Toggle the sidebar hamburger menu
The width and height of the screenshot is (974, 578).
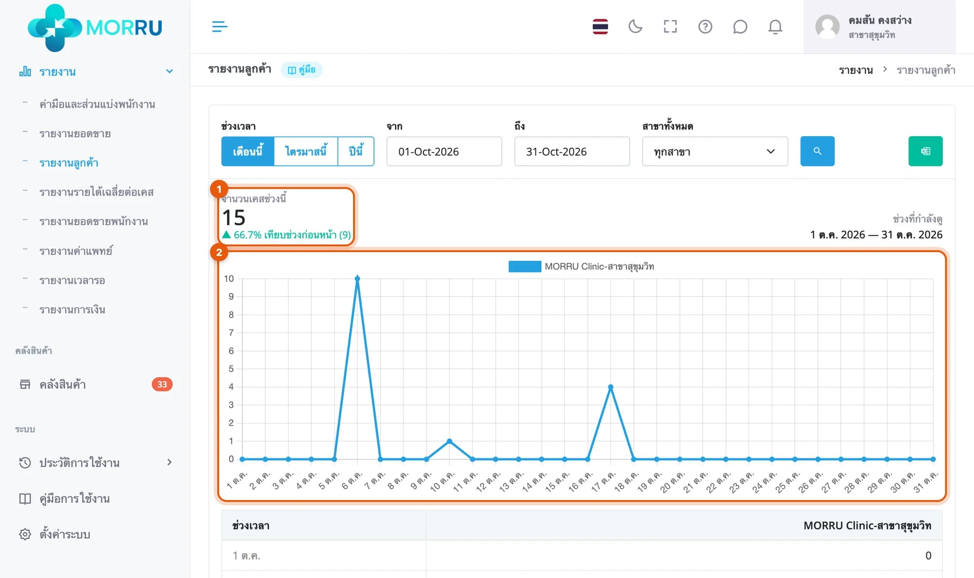click(220, 27)
